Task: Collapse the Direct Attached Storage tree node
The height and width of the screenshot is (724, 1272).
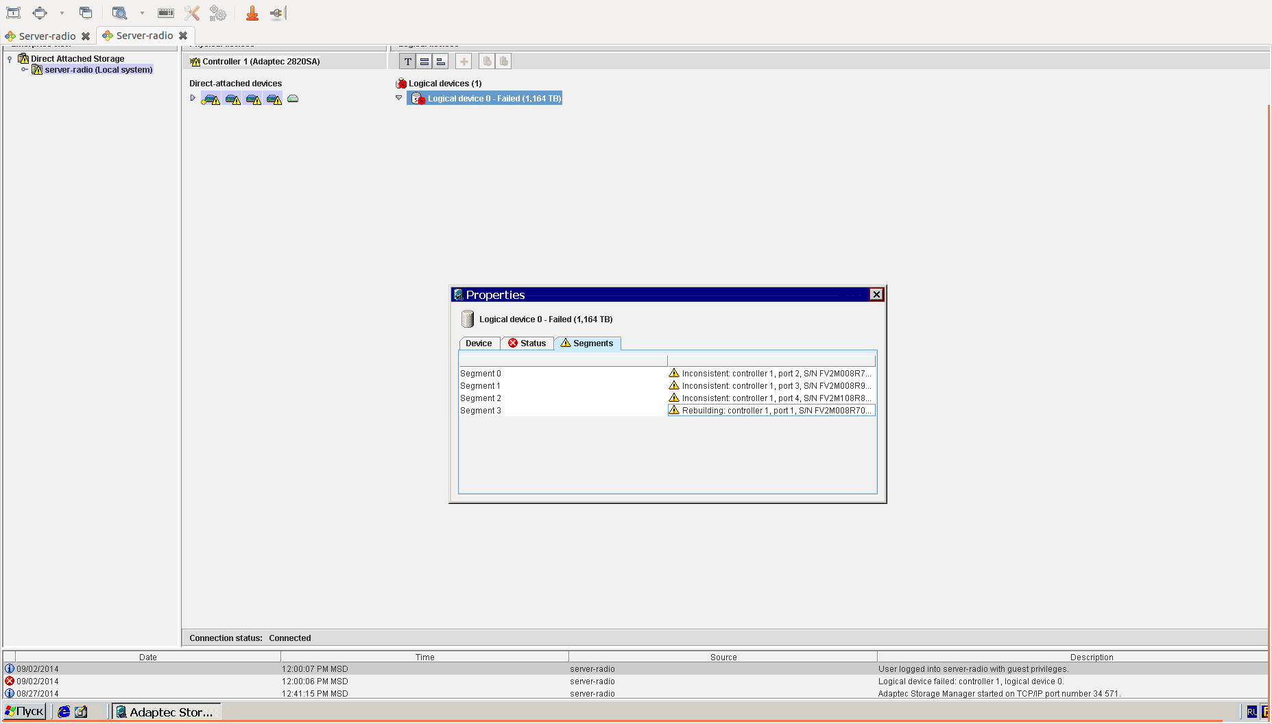Action: [10, 59]
